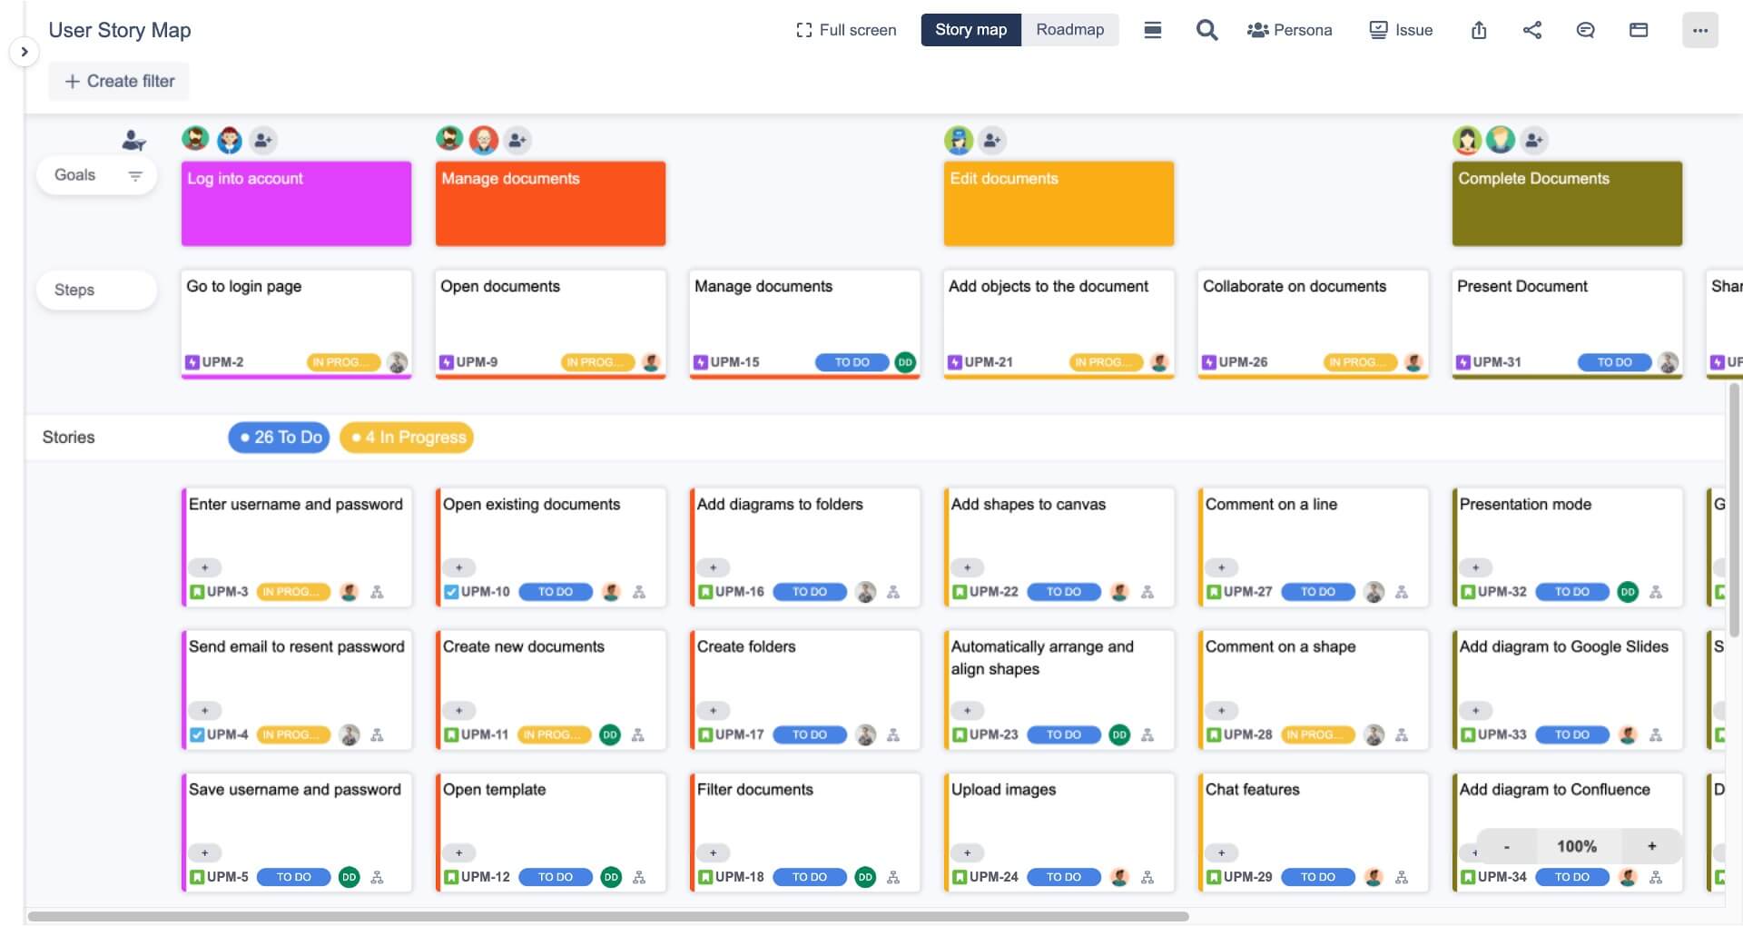Click the export (upload arrow) icon
The height and width of the screenshot is (926, 1743).
tap(1479, 30)
